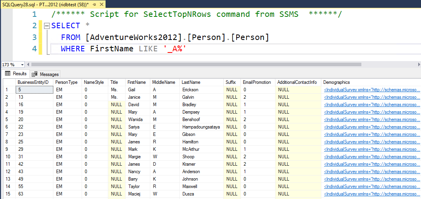Click the Messages tab icon

coord(35,74)
